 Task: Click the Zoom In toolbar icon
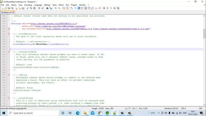click(x=55, y=8)
